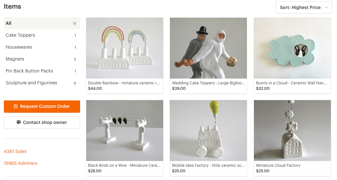Open the 15965 Admirers link
The height and width of the screenshot is (180, 337).
[21, 163]
